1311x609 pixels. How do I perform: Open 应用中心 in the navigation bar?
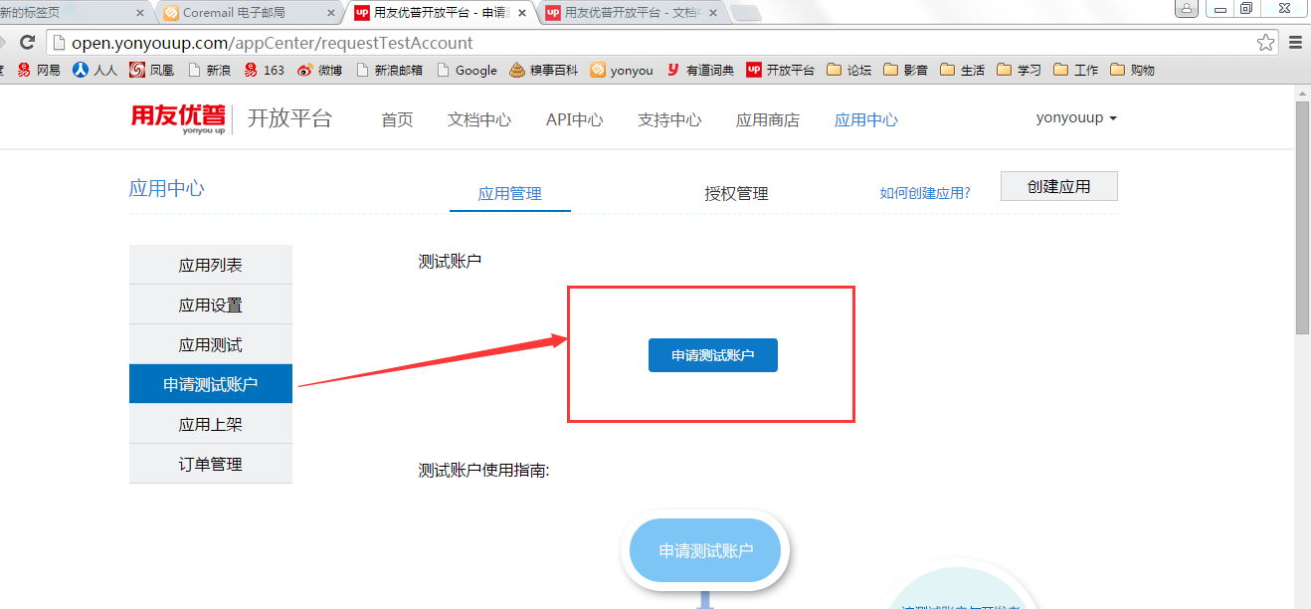point(866,120)
